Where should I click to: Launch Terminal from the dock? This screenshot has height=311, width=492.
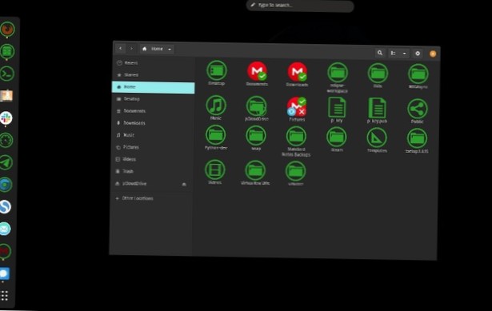point(7,74)
